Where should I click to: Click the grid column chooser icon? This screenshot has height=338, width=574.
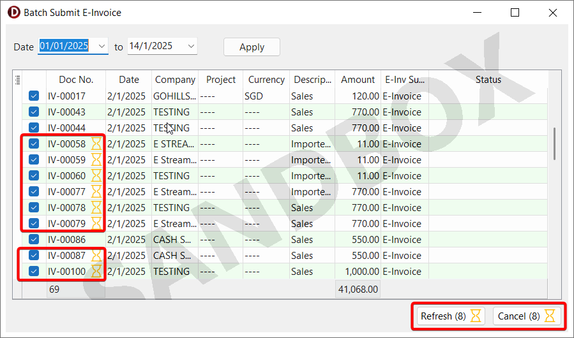click(18, 80)
